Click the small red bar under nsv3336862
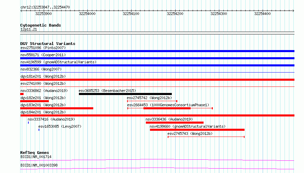 tap(22, 94)
